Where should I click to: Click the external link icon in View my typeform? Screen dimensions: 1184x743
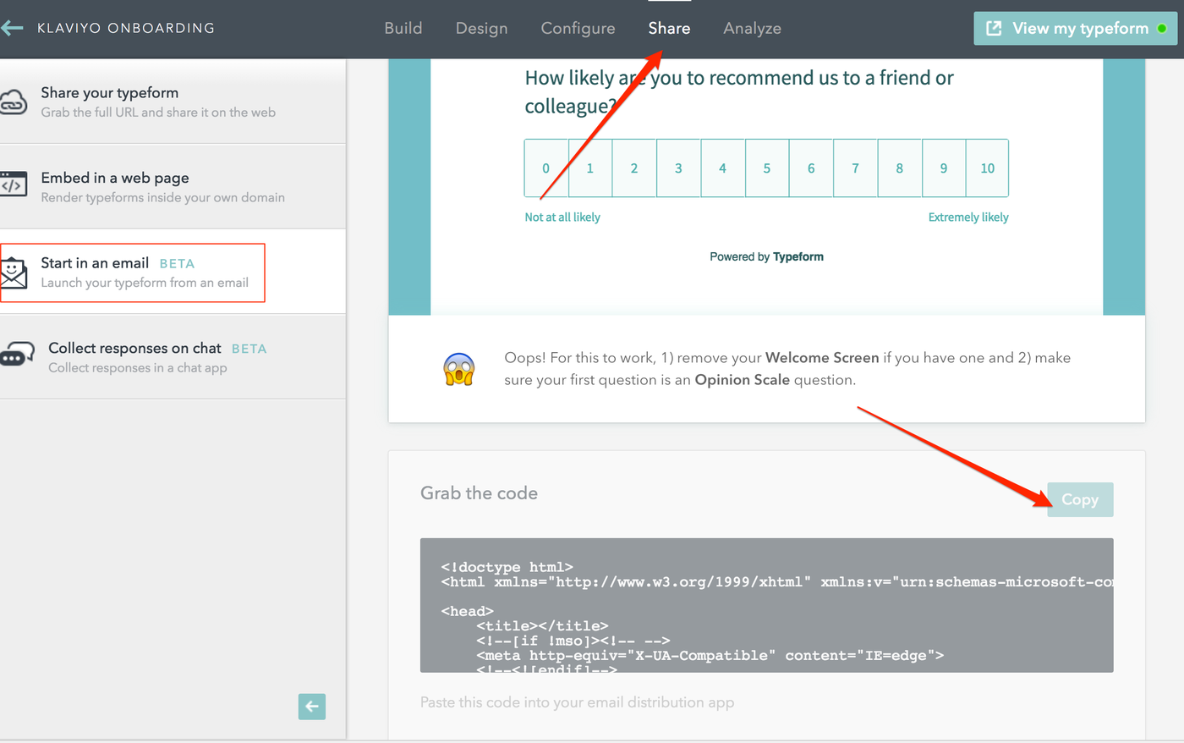(995, 28)
